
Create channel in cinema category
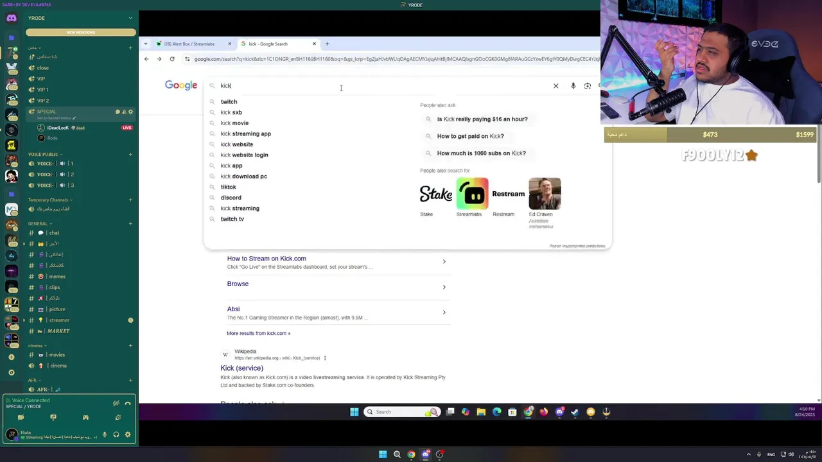coord(130,345)
